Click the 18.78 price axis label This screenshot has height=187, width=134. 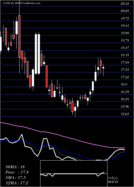[125, 40]
